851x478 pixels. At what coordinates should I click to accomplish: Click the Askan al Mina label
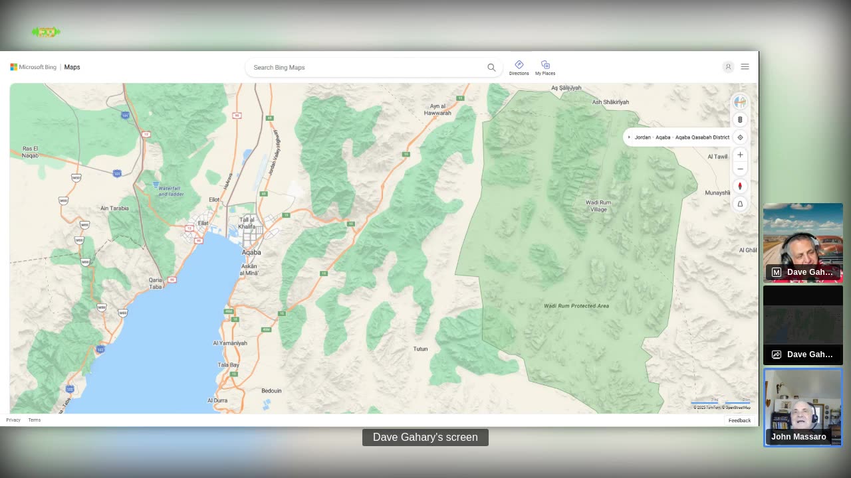tap(249, 270)
